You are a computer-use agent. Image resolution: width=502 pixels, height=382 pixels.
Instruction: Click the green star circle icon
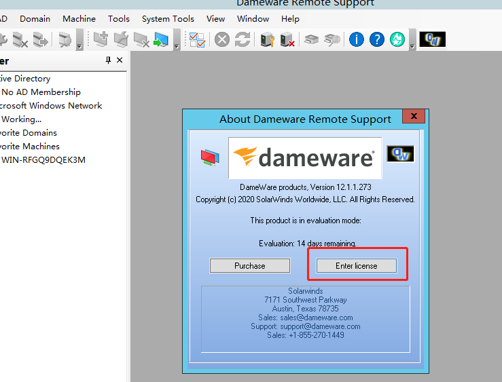pos(397,39)
